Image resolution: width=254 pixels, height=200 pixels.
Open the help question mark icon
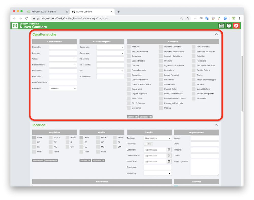point(229,26)
